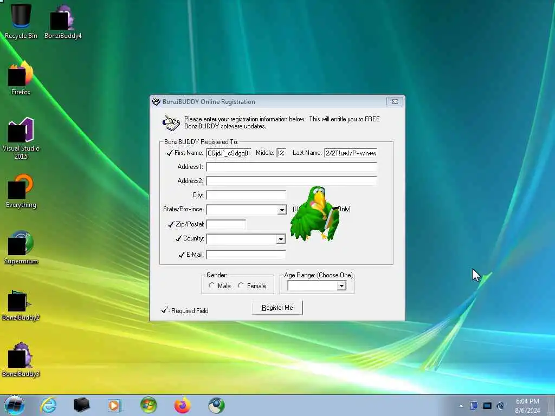Select the Supermium desktop shortcut

coord(21,247)
